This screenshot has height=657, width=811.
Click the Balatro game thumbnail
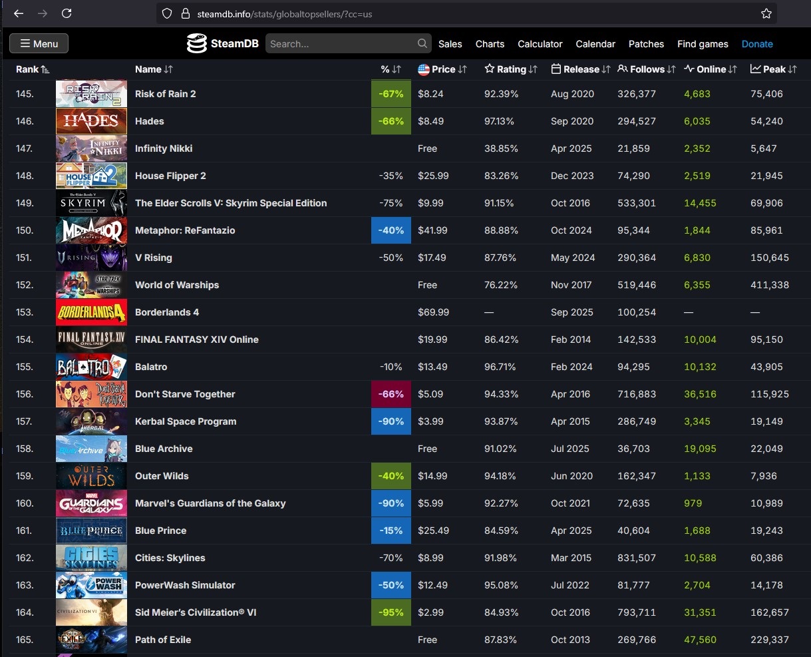click(91, 367)
